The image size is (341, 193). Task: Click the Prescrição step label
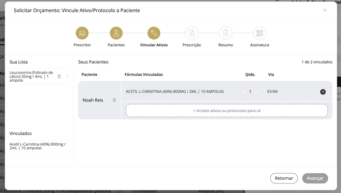tap(191, 45)
